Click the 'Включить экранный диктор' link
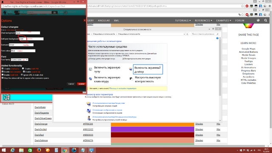This screenshot has height=153, width=272. (147, 70)
